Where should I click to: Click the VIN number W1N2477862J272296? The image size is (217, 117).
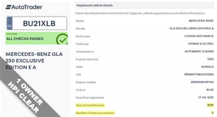(x=199, y=74)
